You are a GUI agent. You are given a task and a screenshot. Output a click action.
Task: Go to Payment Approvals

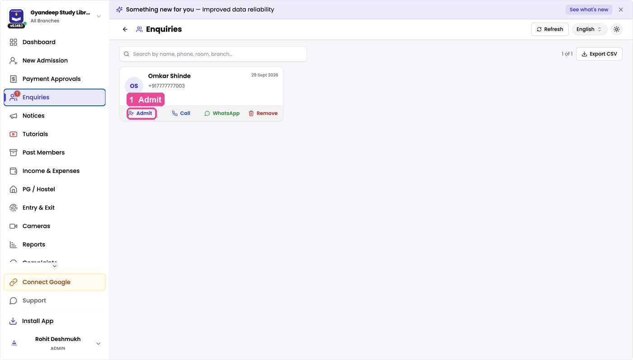point(55,79)
